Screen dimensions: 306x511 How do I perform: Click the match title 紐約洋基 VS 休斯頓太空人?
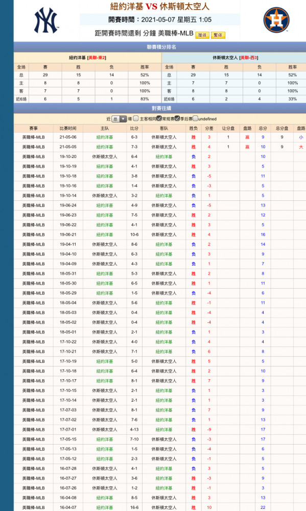click(x=160, y=7)
